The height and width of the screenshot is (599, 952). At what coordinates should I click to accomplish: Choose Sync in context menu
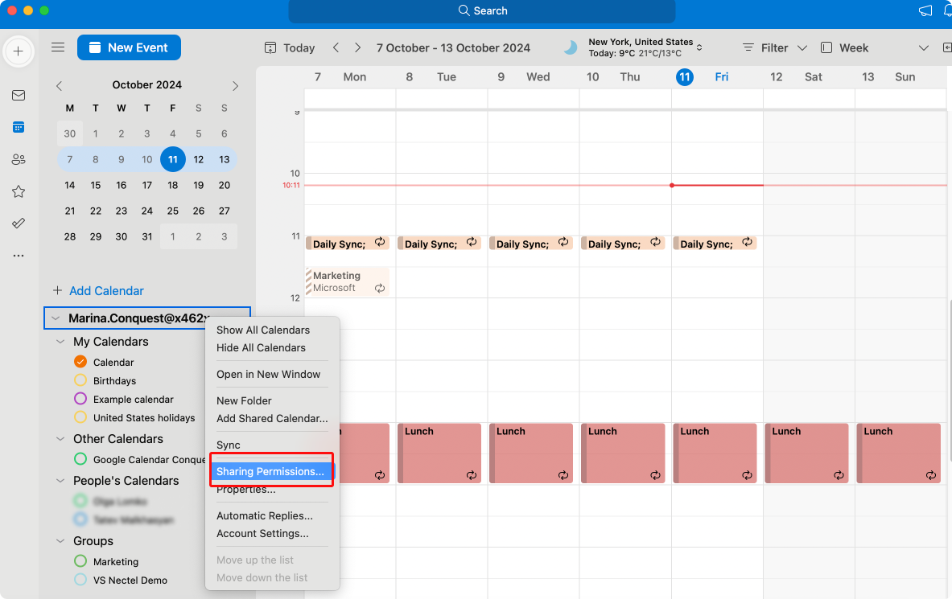tap(229, 445)
